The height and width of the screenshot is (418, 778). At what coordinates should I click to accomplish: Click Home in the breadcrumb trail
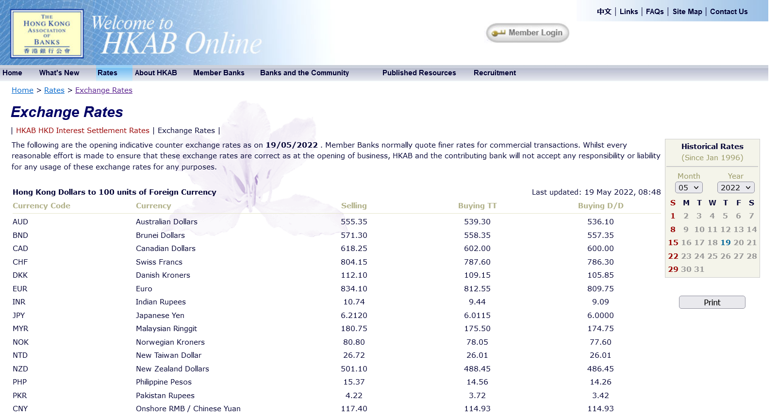coord(22,90)
